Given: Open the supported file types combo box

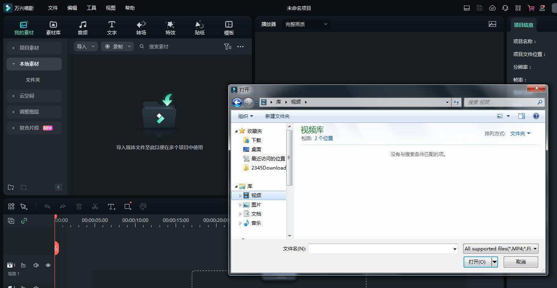Looking at the screenshot, I should (500, 249).
